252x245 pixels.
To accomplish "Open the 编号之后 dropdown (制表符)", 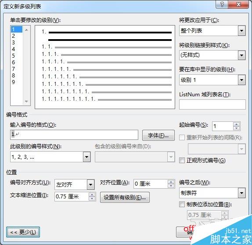I will point(241,193).
